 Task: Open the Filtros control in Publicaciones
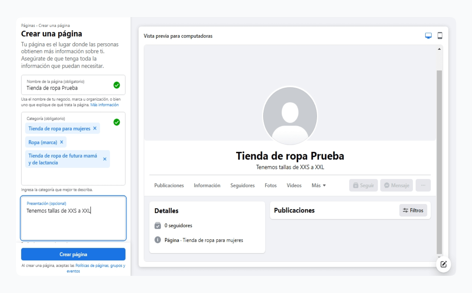click(413, 210)
